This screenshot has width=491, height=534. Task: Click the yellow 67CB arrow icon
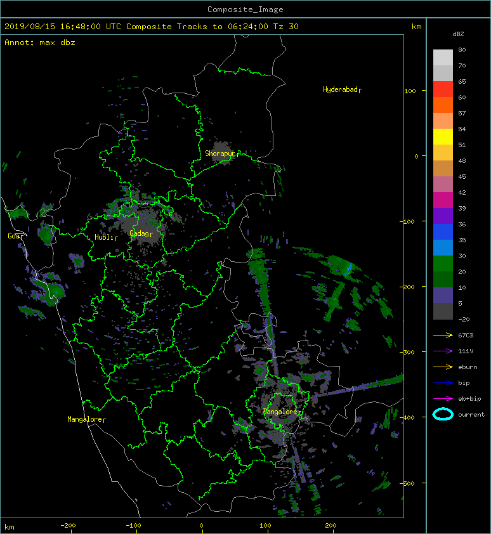click(x=443, y=335)
